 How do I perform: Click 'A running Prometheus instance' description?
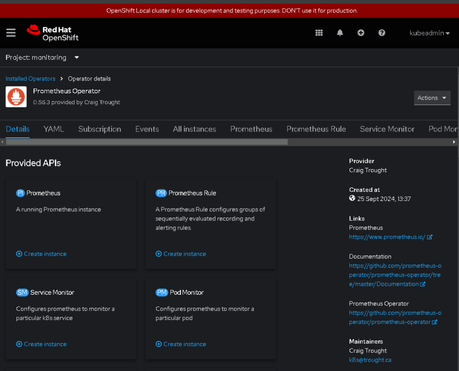point(58,210)
